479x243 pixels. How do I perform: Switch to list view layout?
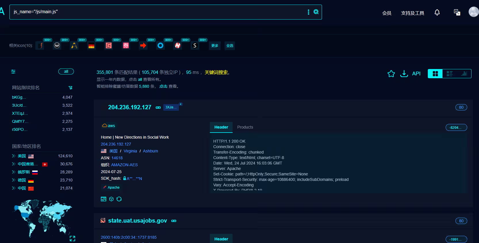(x=449, y=74)
